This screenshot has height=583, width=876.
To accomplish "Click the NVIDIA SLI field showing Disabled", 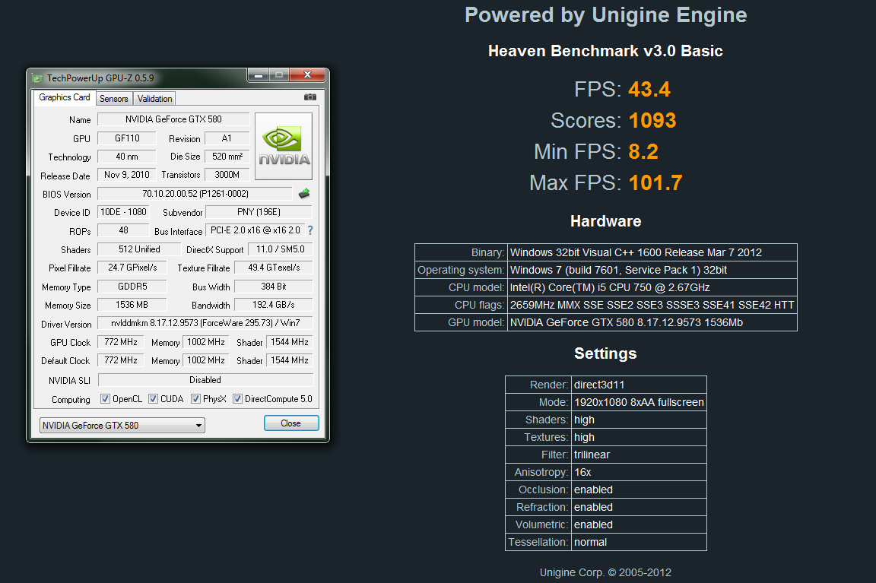I will tap(205, 380).
